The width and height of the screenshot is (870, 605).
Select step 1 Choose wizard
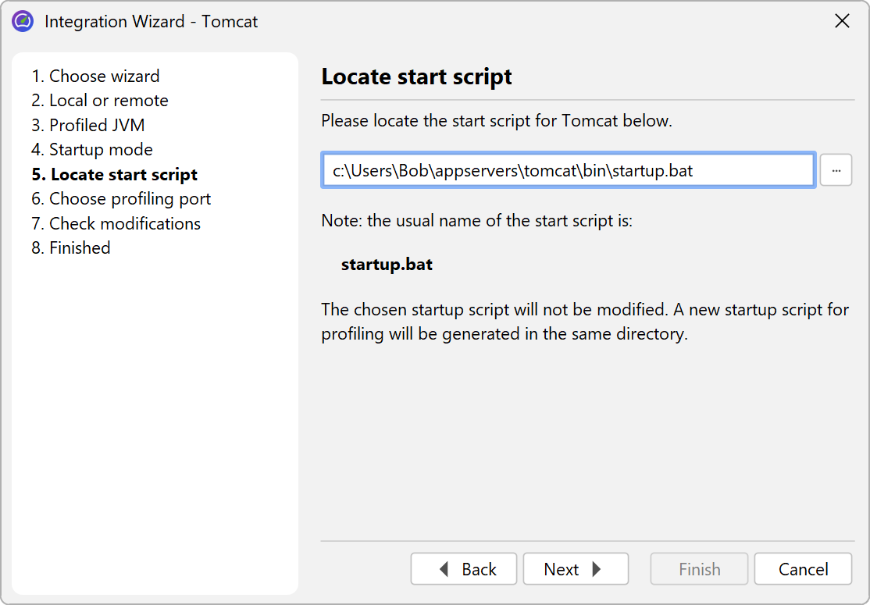click(x=95, y=76)
